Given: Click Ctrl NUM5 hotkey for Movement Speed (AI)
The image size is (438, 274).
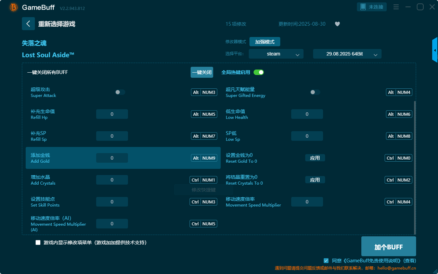Looking at the screenshot, I should 203,224.
